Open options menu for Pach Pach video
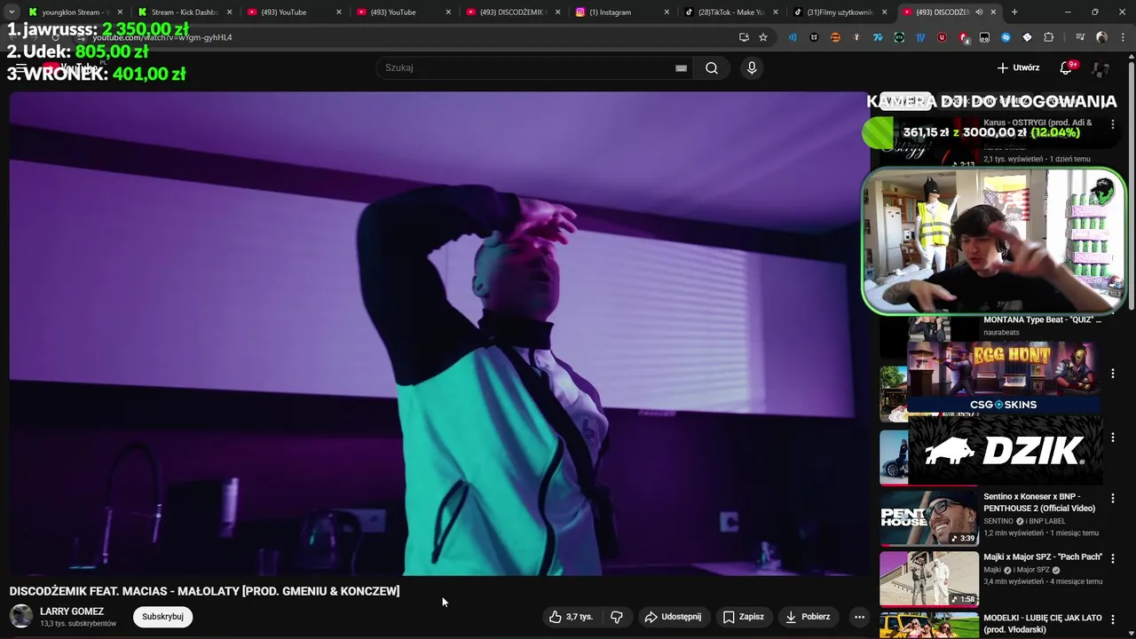 [1112, 559]
